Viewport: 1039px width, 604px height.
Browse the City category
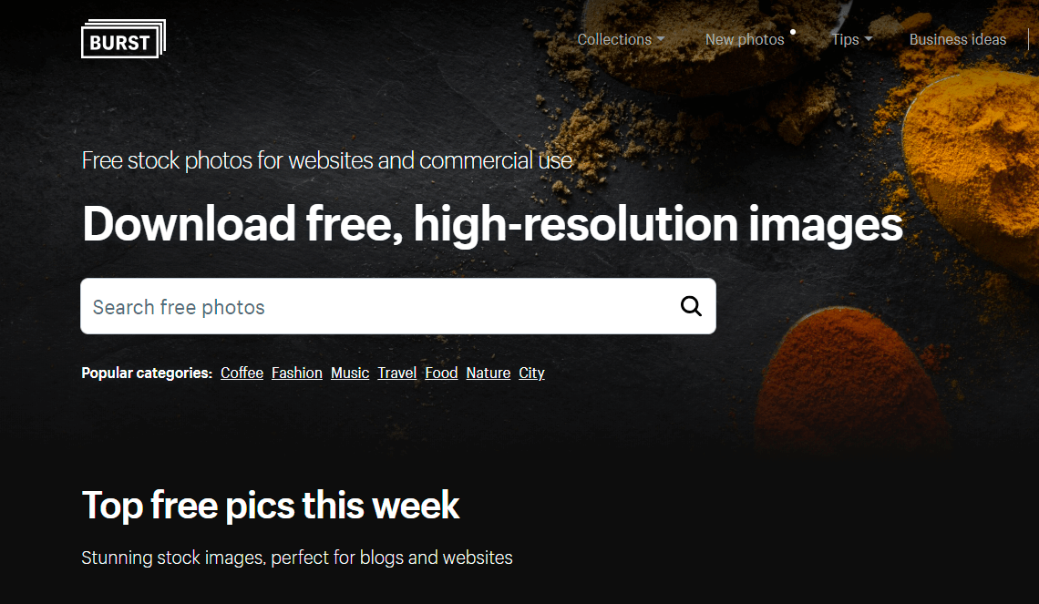click(x=531, y=373)
